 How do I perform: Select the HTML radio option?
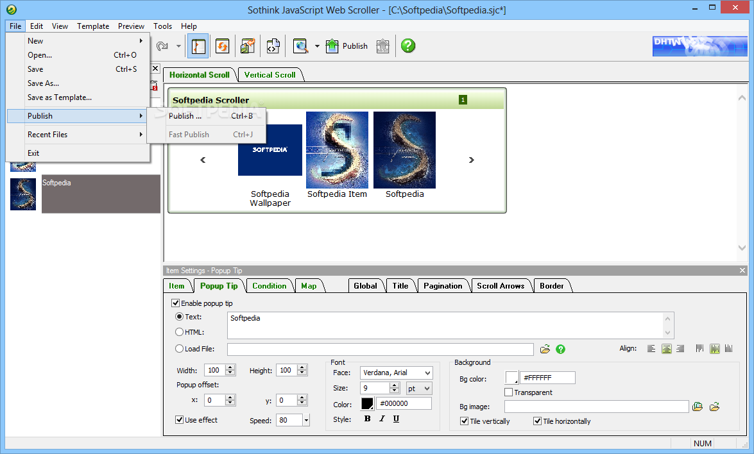coord(180,332)
